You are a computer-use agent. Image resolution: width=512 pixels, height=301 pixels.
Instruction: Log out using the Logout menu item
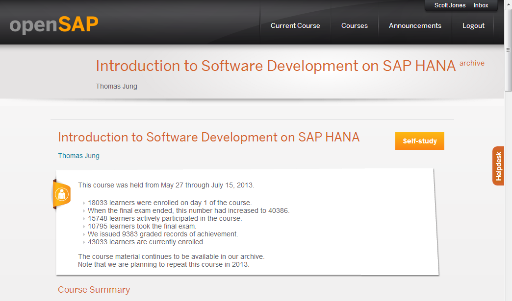click(x=473, y=26)
